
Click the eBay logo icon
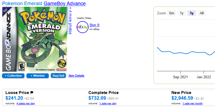coord(82,27)
